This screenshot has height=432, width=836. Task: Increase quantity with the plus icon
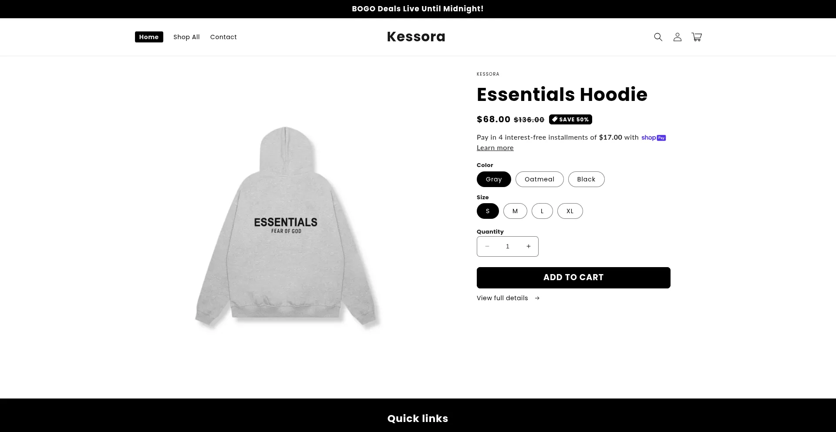tap(528, 246)
